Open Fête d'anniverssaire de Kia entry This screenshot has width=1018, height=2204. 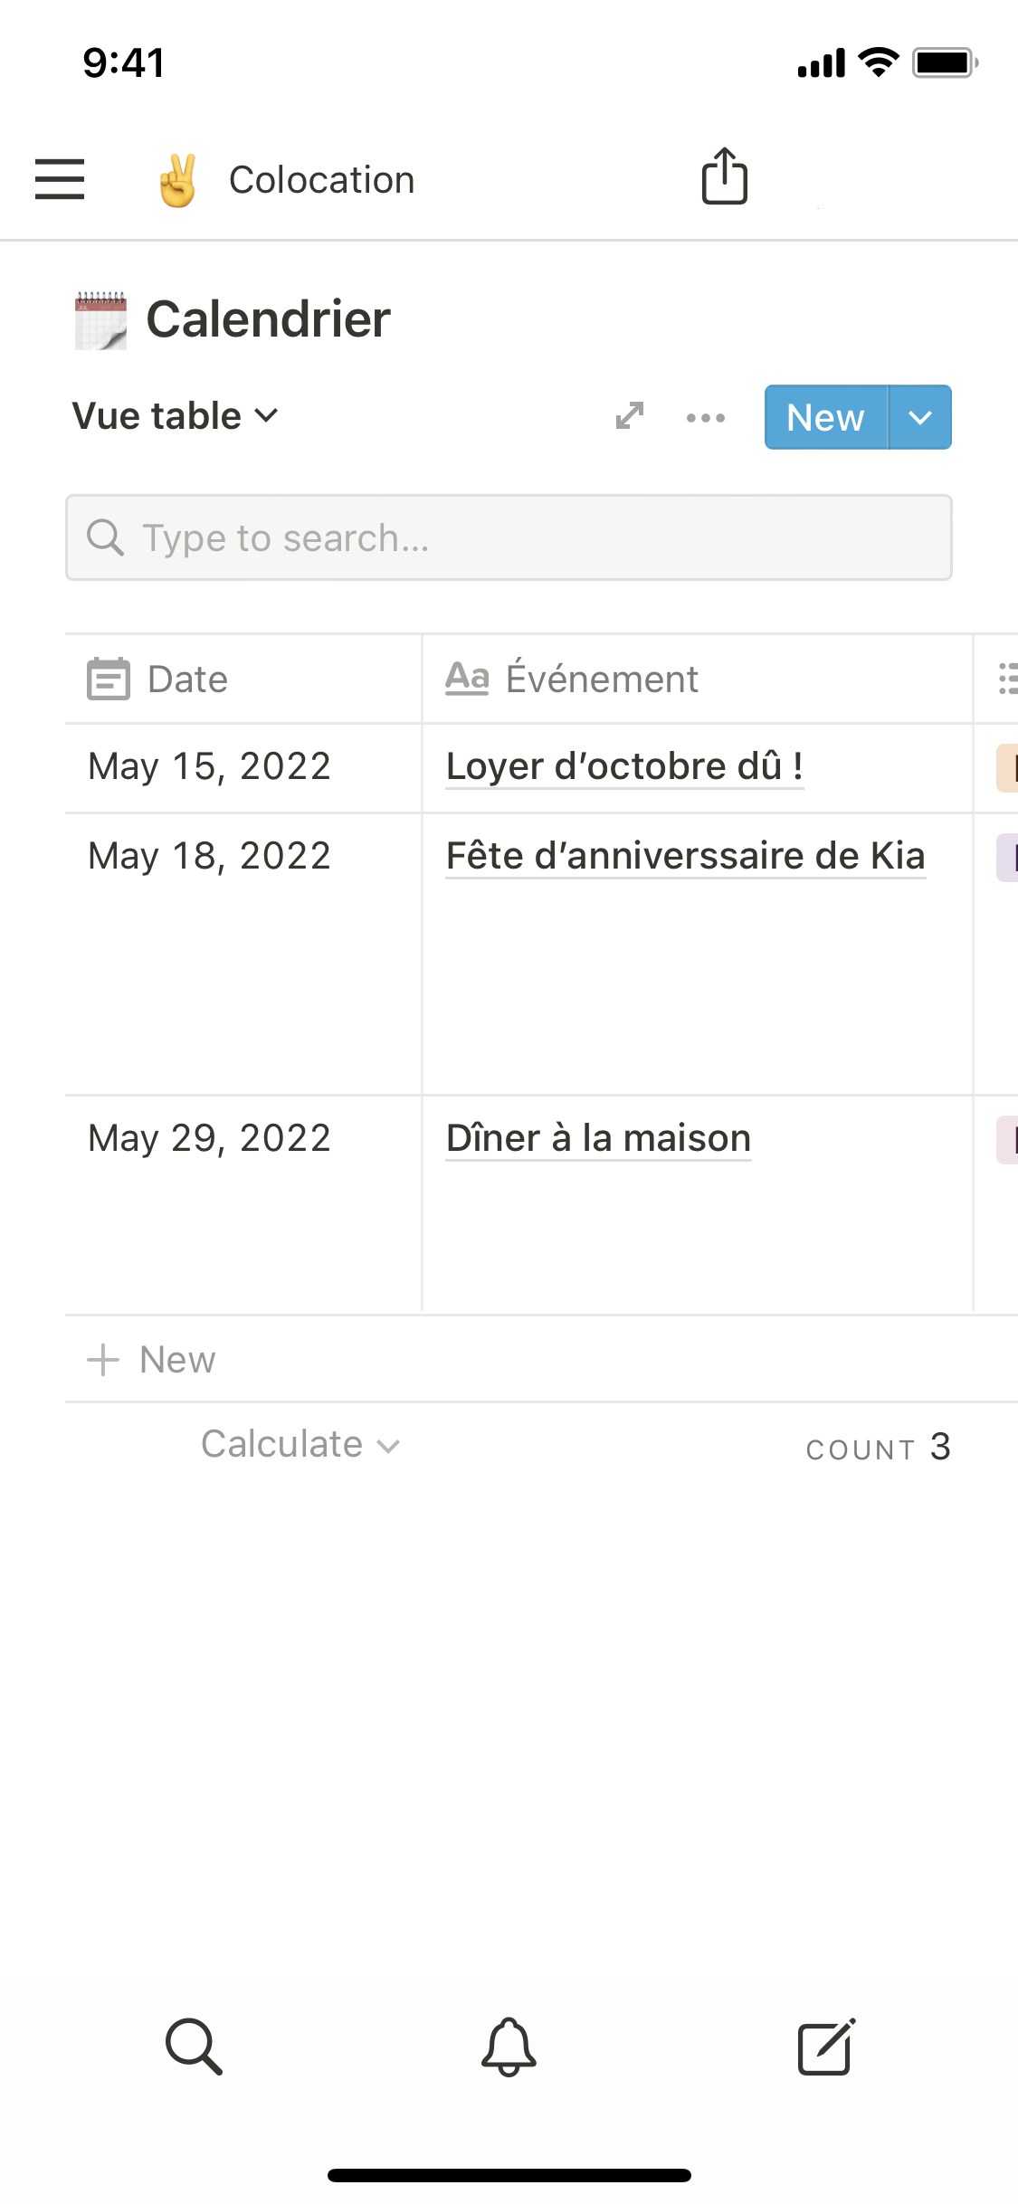coord(685,856)
